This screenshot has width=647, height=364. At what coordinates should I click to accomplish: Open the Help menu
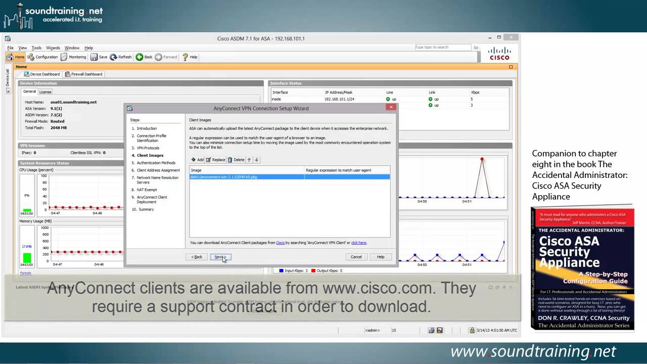88,48
